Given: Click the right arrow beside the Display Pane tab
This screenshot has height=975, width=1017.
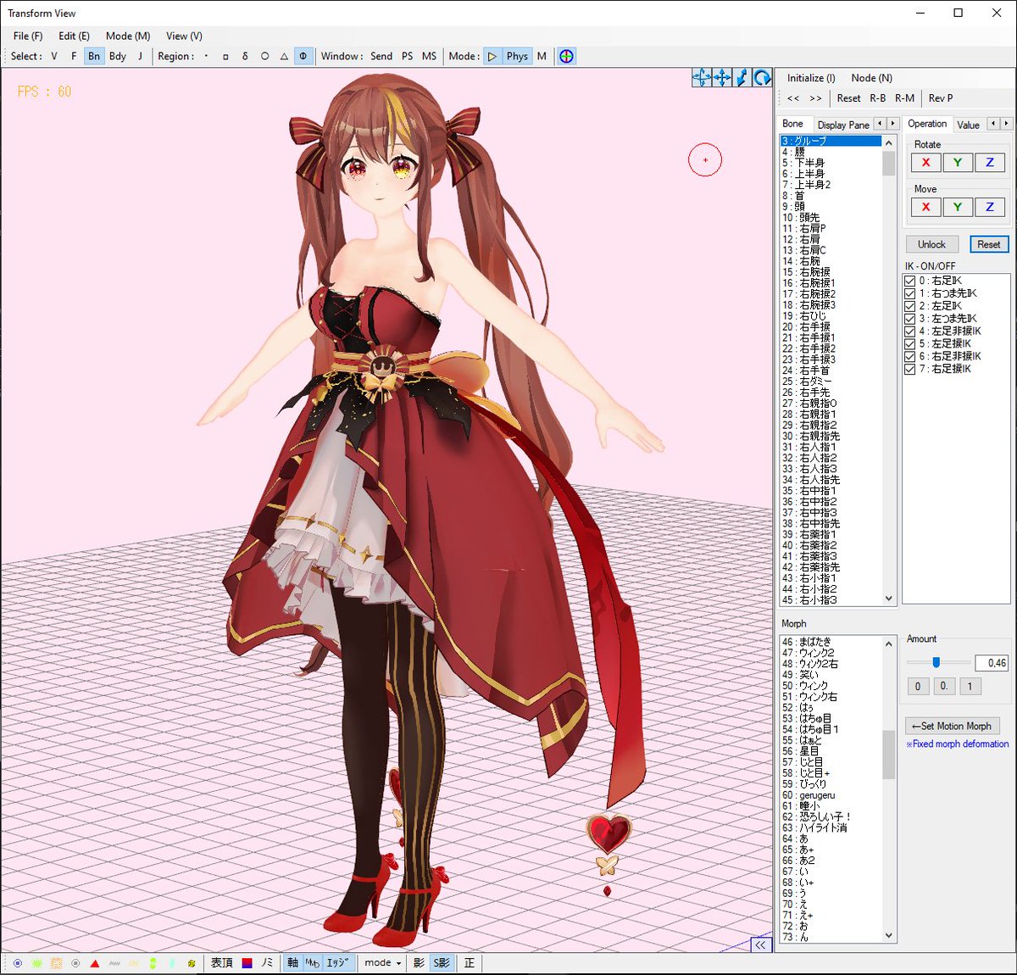Looking at the screenshot, I should [892, 124].
